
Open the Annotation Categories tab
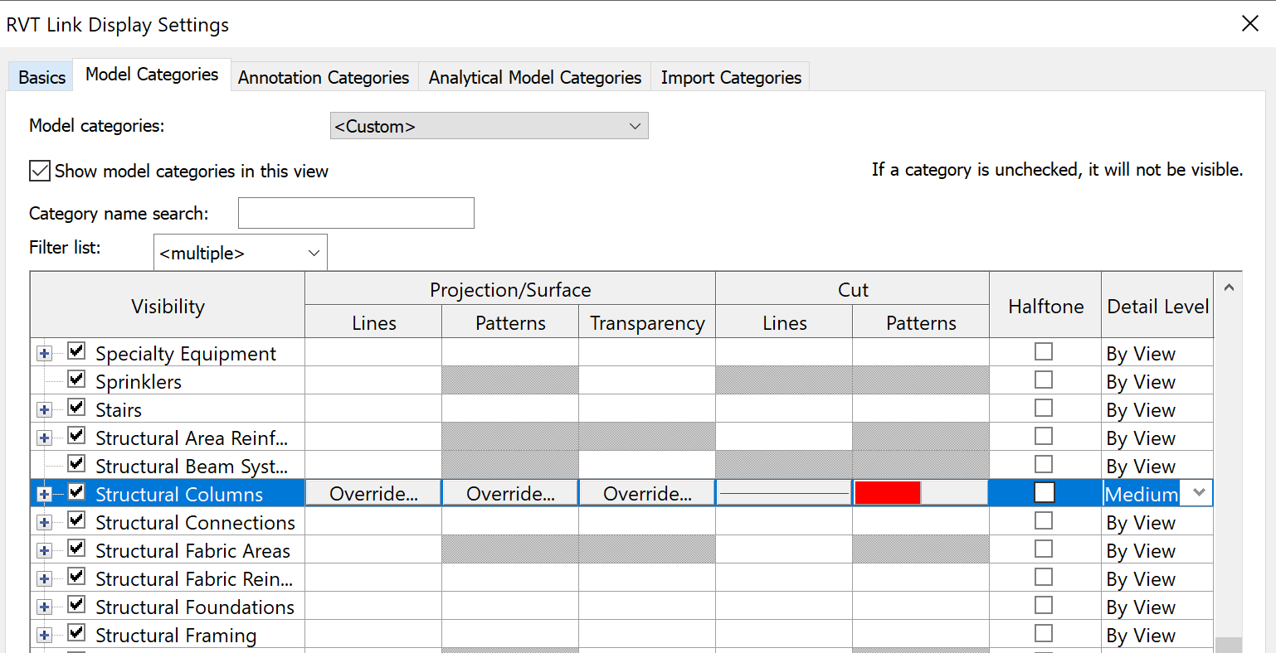(x=324, y=77)
